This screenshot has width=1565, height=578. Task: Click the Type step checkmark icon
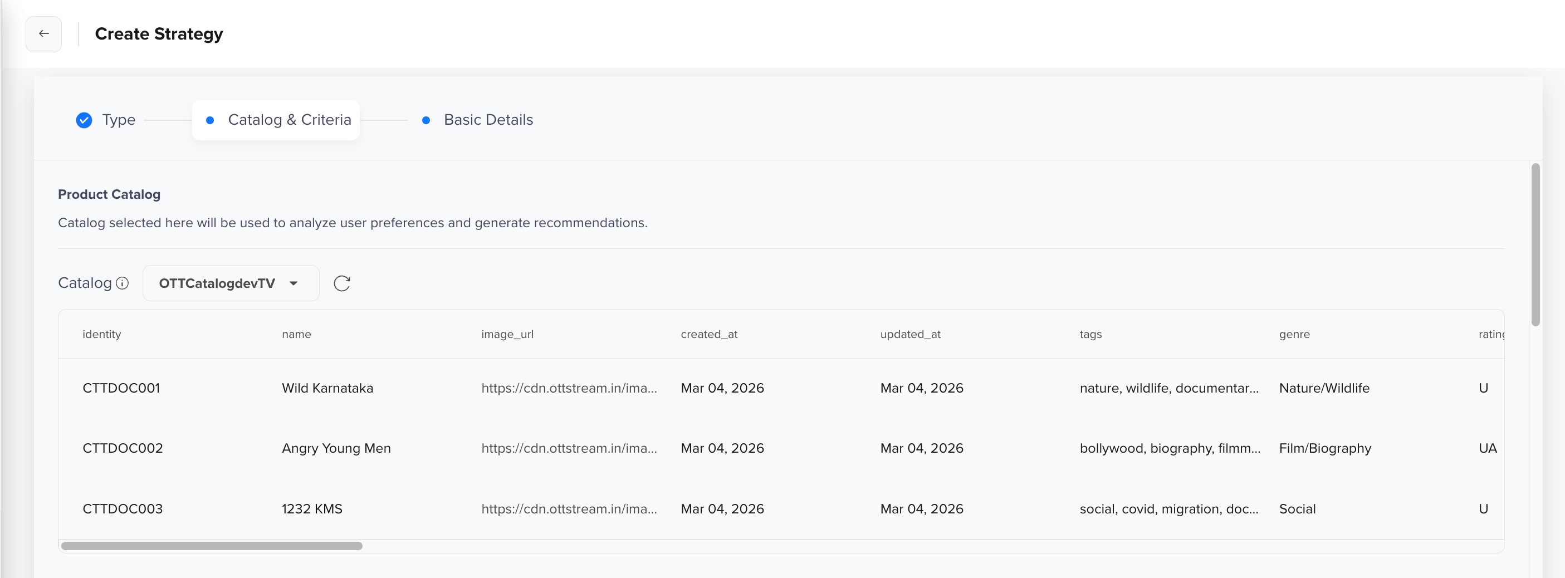pos(84,120)
